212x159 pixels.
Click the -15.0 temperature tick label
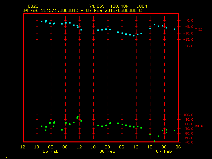pos(188,40)
